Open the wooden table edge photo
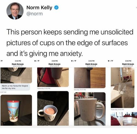137x134 pixels. tap(90, 78)
